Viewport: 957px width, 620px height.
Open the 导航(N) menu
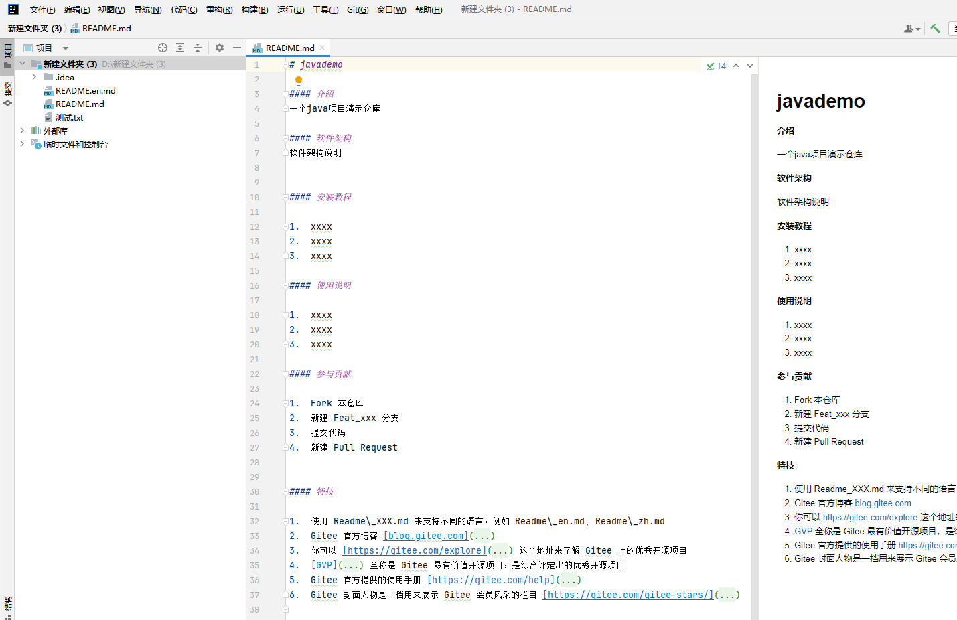(147, 9)
